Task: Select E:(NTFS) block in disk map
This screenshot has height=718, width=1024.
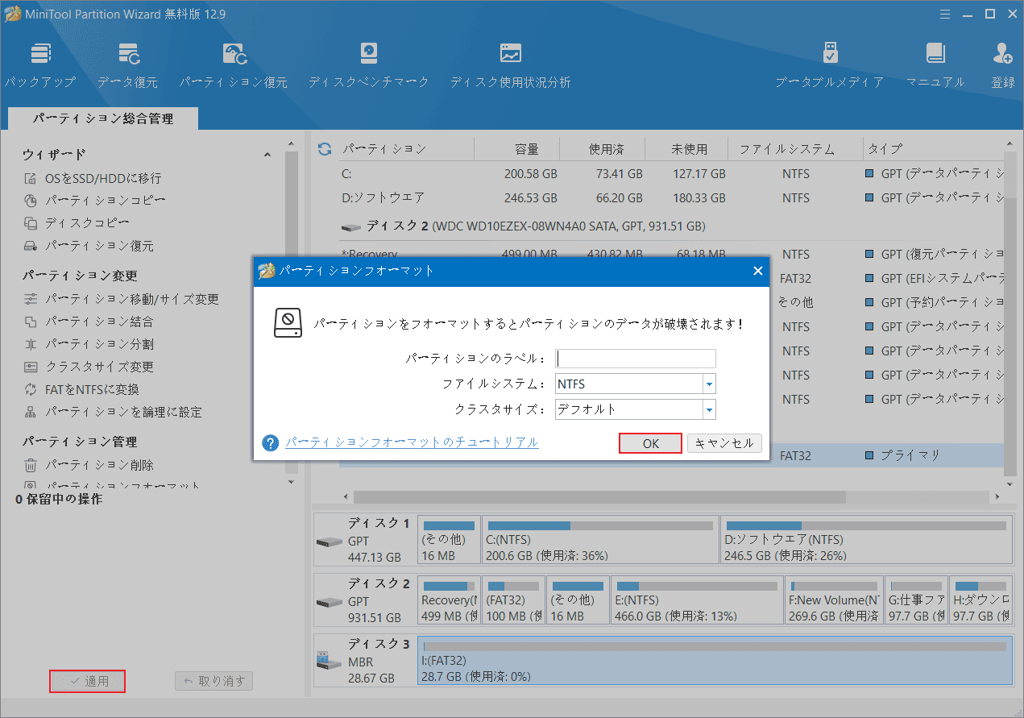Action: (x=697, y=600)
